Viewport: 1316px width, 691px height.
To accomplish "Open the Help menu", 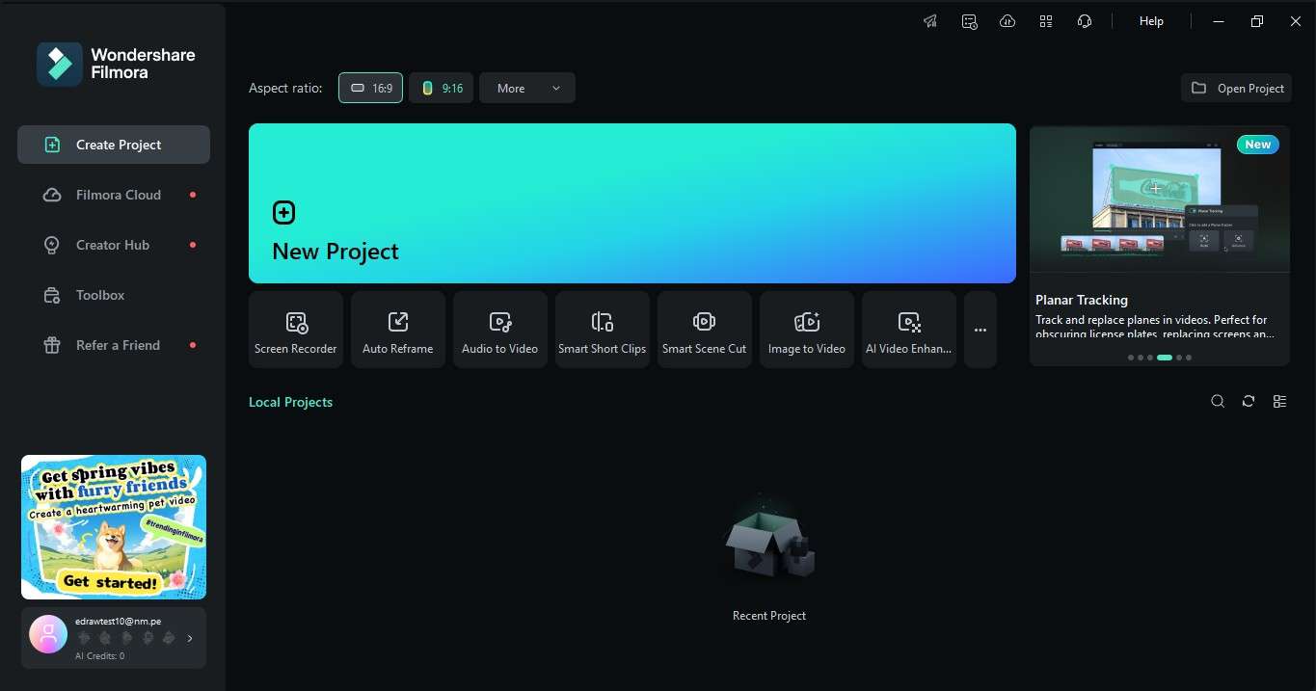I will point(1151,21).
